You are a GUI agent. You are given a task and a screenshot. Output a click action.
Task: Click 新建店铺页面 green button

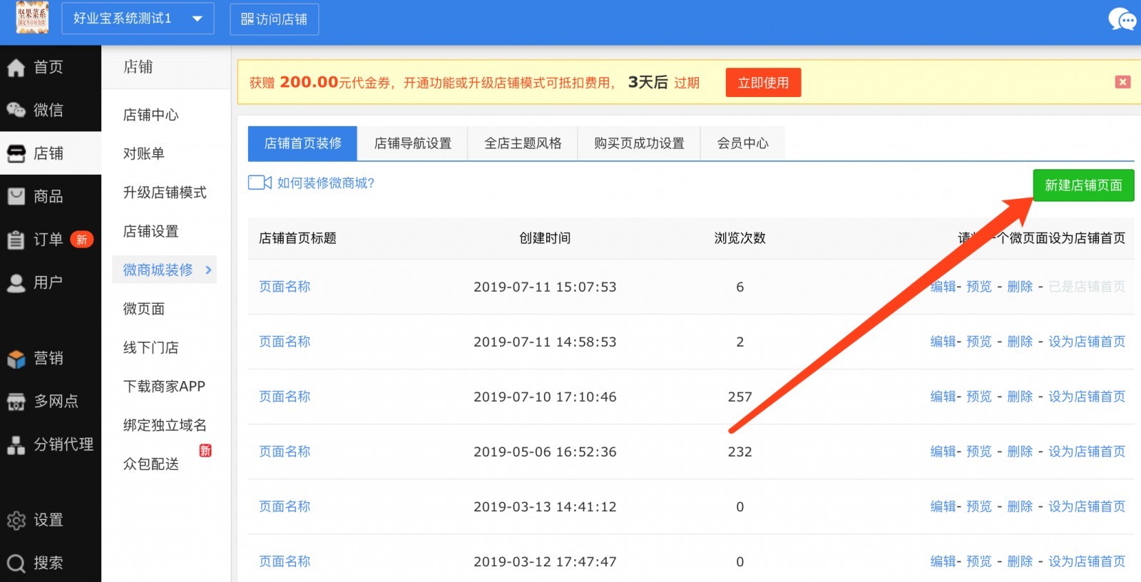coord(1083,185)
